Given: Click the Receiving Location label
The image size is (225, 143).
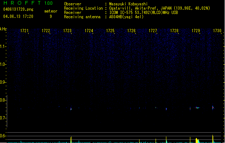Looking at the screenshot, I should 83,8.
